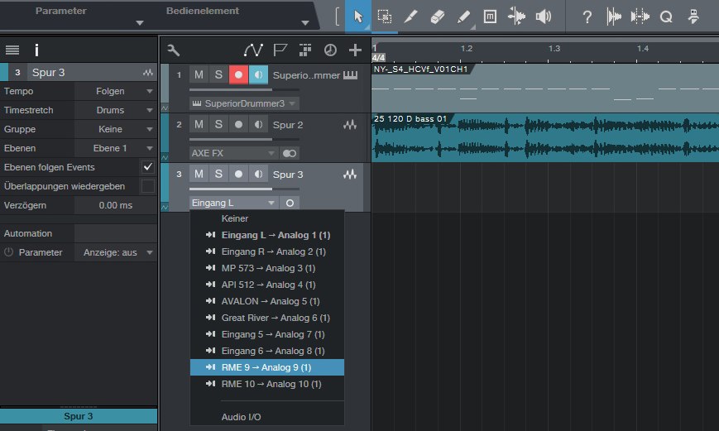Screen dimensions: 719x431
Task: Check Überlappungen wiedergeben checkbox
Action: 147,186
